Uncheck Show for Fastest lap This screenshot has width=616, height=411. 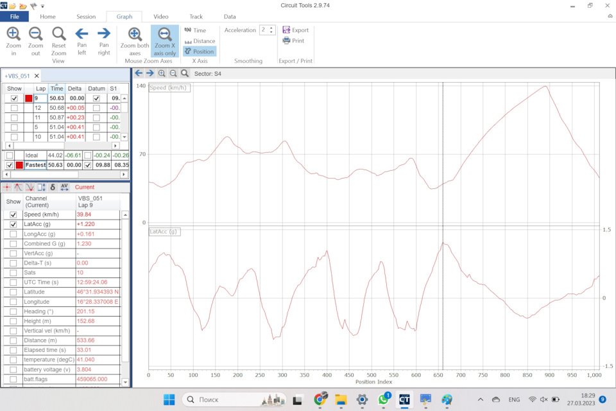pyautogui.click(x=10, y=165)
